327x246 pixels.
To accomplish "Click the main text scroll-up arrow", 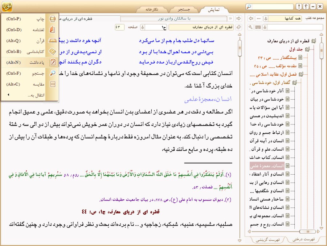I will (x=240, y=34).
